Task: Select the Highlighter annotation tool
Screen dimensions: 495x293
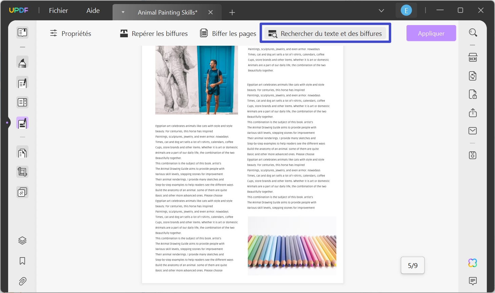Action: tap(22, 62)
